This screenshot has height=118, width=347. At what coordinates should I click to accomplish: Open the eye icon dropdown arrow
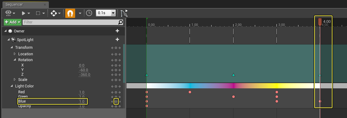pos(14,14)
